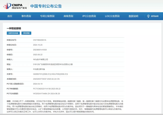
Task: Click the 使用说明 button
Action: point(153,16)
